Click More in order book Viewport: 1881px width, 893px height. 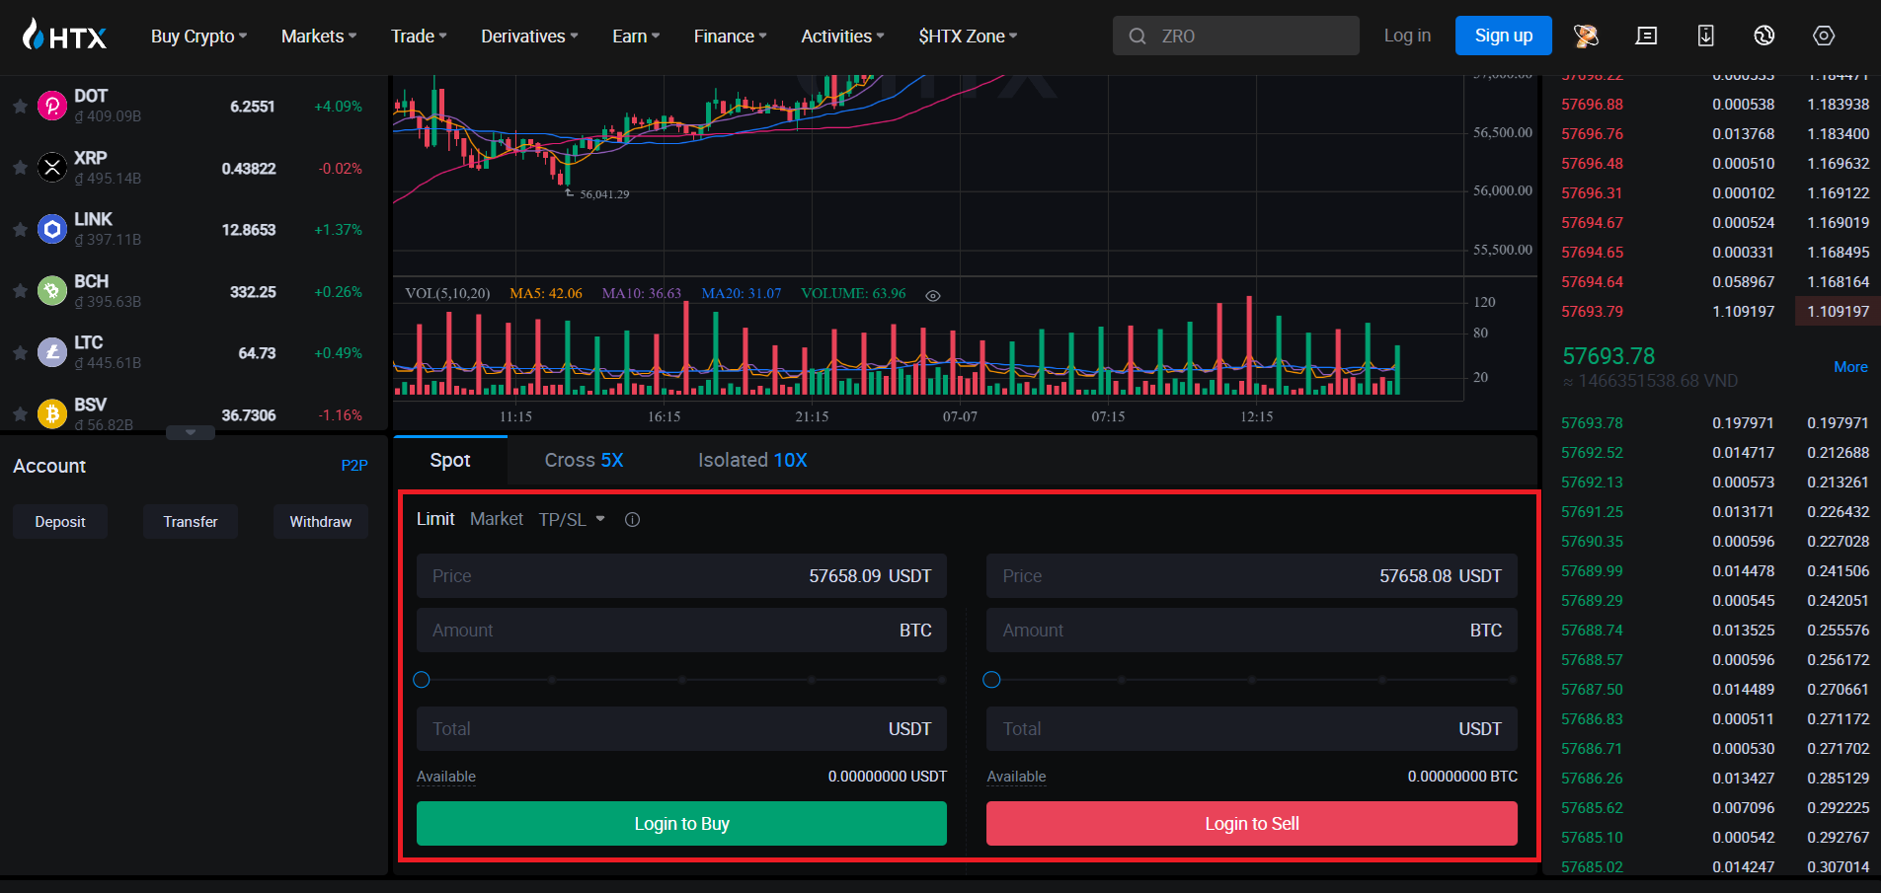[x=1850, y=367]
